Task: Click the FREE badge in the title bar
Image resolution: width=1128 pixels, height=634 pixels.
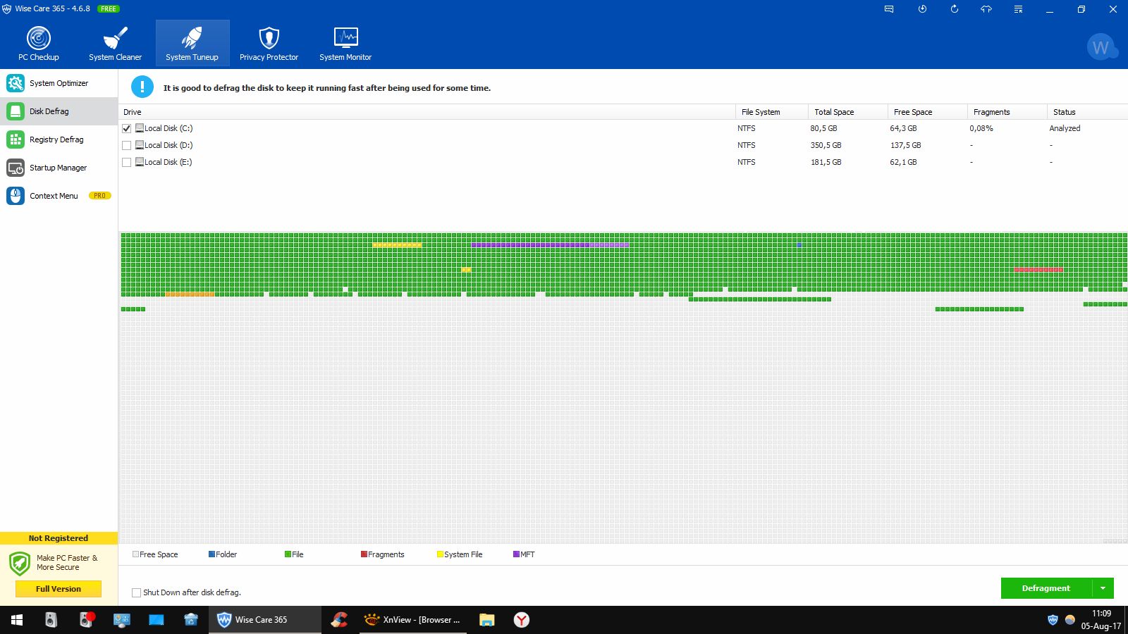Action: (x=109, y=9)
